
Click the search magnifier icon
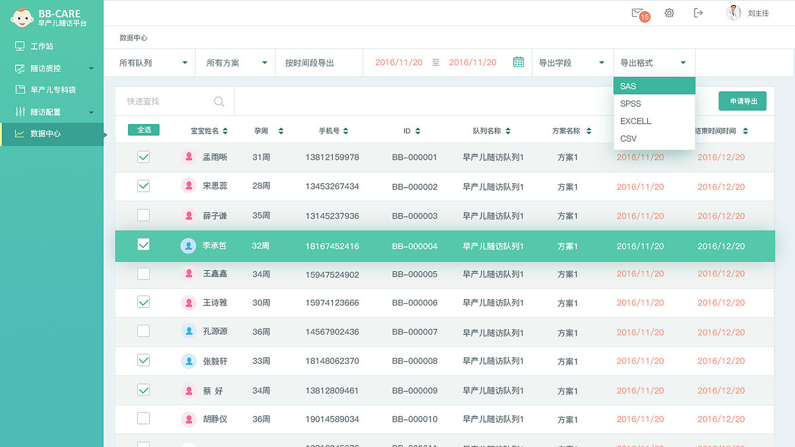point(219,101)
